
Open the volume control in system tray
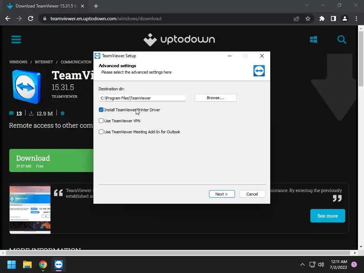point(321,264)
